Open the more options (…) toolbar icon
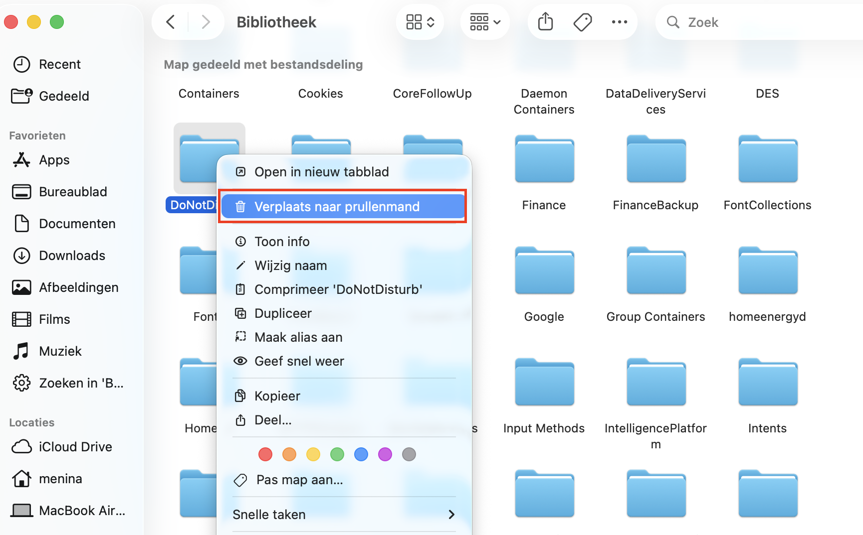Image resolution: width=863 pixels, height=535 pixels. 620,22
